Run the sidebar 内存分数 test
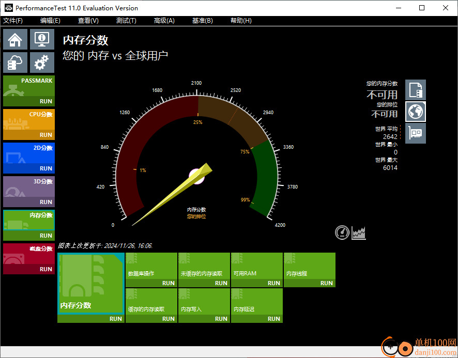The image size is (458, 358). [x=29, y=236]
